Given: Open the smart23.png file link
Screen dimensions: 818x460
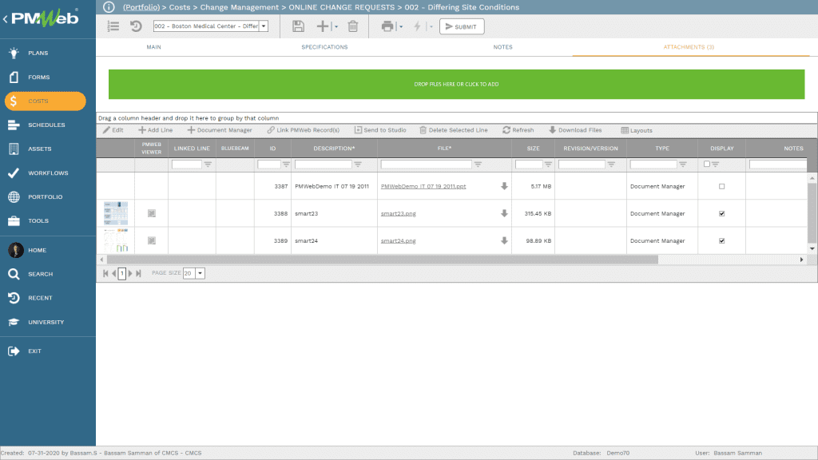Looking at the screenshot, I should click(398, 214).
